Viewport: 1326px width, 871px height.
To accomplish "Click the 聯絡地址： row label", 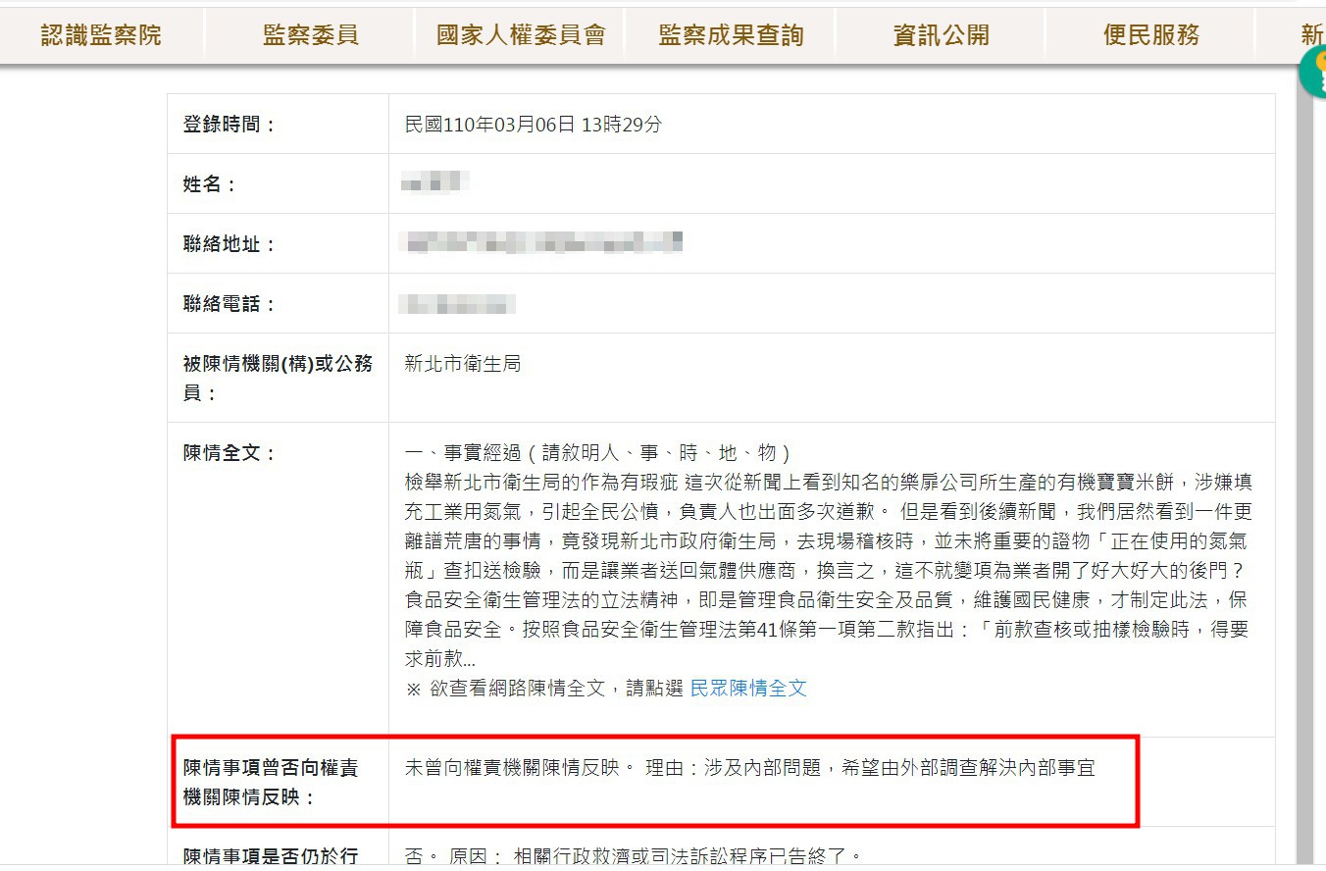I will tap(230, 244).
